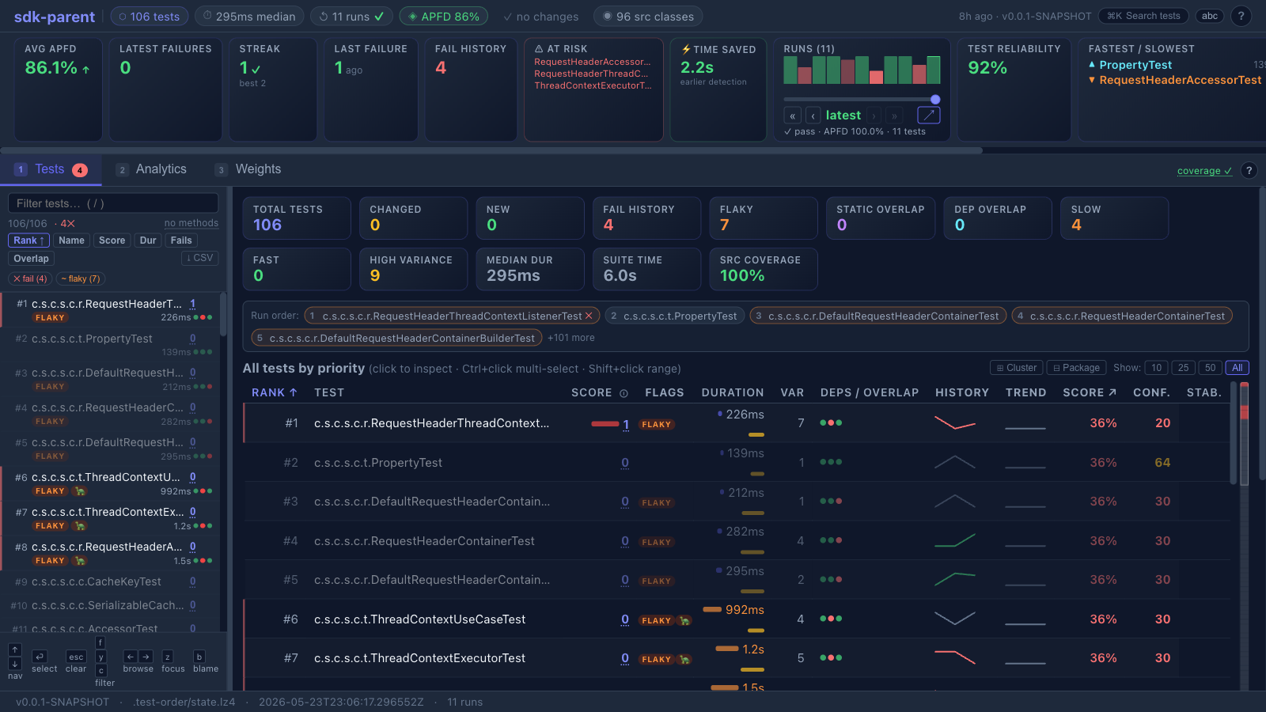Jump to first run with double-left chevron
1266x712 pixels.
coord(792,116)
